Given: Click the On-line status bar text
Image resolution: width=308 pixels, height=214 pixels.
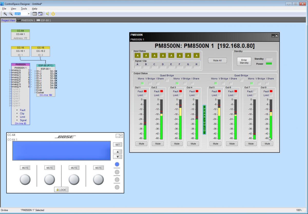Looking at the screenshot, I should [4, 210].
